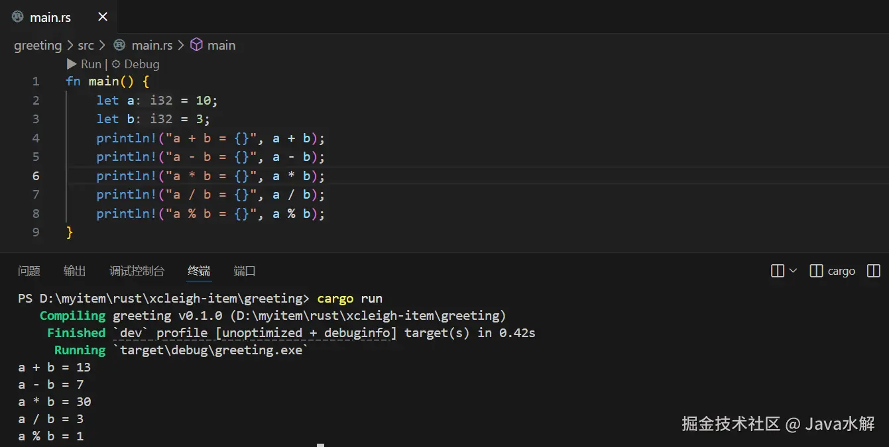Switch to the 输出 panel tab
The height and width of the screenshot is (447, 889).
click(x=75, y=271)
